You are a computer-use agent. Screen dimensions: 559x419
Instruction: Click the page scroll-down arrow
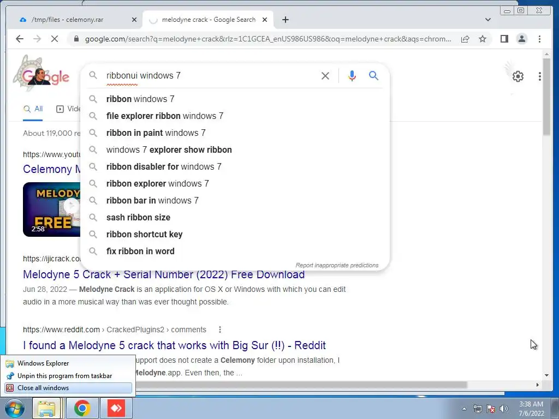coord(546,375)
